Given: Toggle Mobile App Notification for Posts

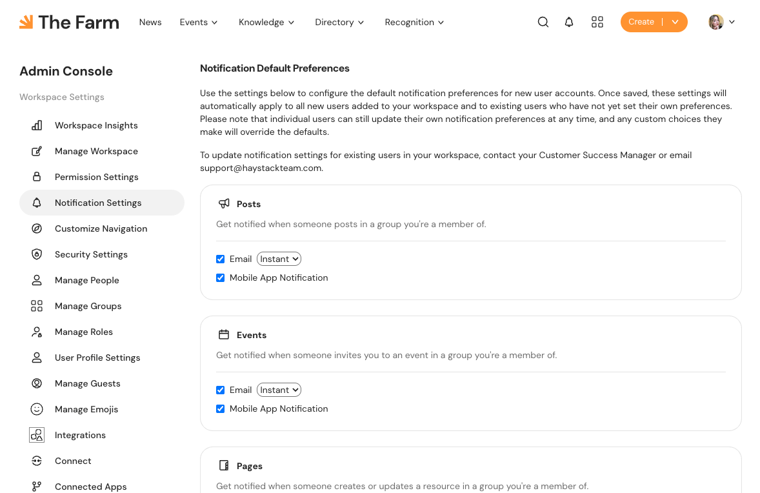Looking at the screenshot, I should click(221, 277).
